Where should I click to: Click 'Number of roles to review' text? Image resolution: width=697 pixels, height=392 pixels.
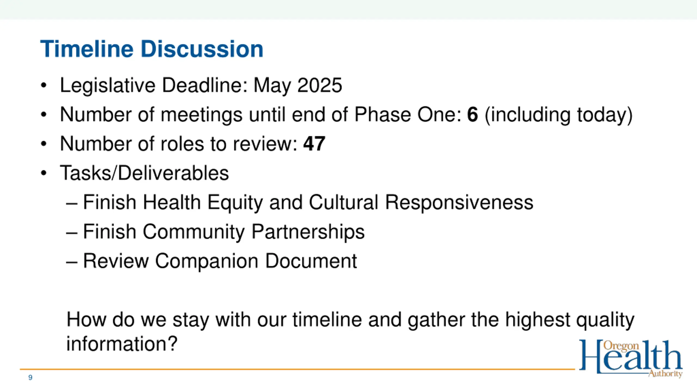179,144
